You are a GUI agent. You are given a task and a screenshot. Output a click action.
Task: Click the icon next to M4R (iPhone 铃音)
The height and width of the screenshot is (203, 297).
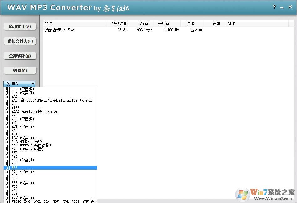(x=7, y=149)
